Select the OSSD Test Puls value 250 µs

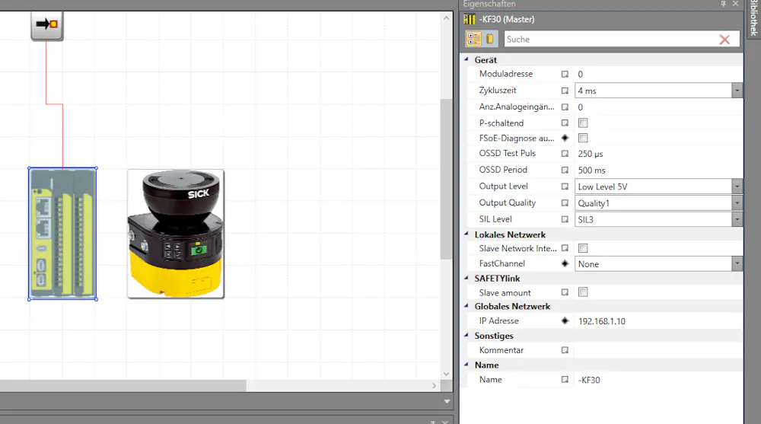point(658,154)
